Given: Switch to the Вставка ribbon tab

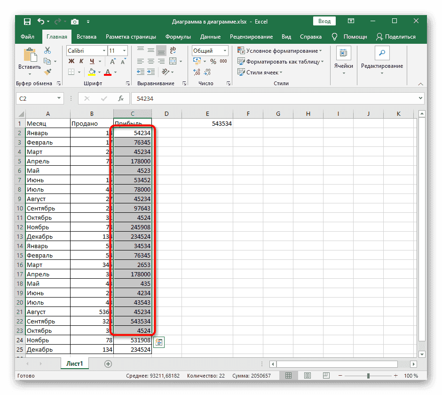Looking at the screenshot, I should 87,37.
